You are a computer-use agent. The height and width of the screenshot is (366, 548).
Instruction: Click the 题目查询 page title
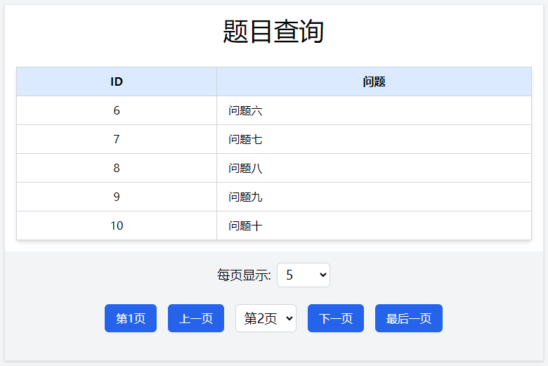pos(273,32)
